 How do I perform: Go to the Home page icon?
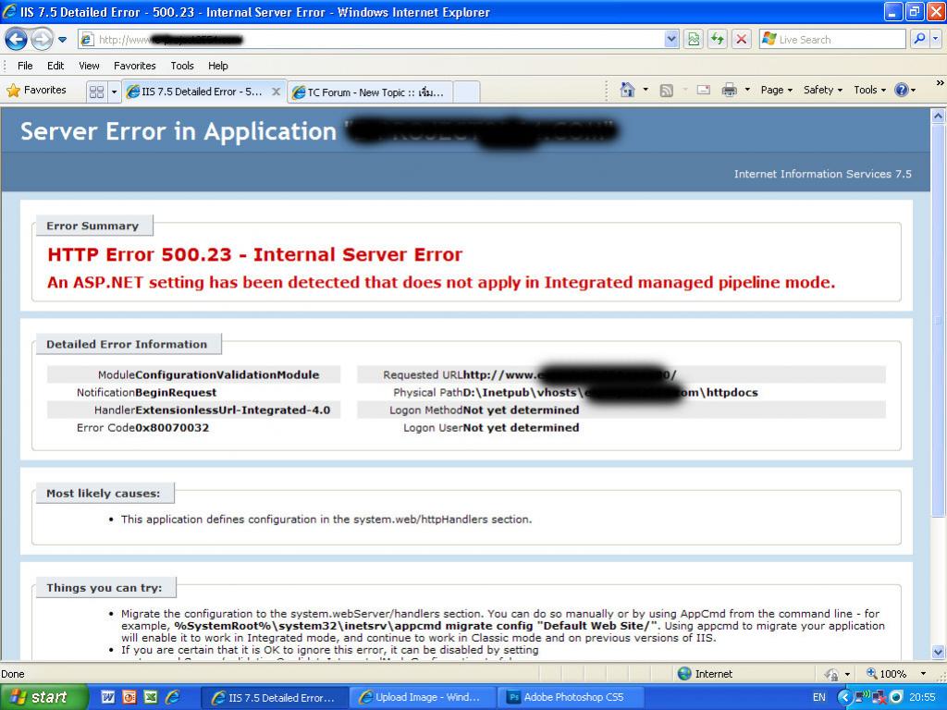click(628, 90)
